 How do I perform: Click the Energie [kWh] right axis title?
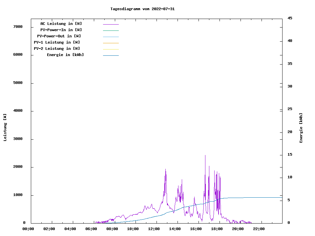coord(301,128)
